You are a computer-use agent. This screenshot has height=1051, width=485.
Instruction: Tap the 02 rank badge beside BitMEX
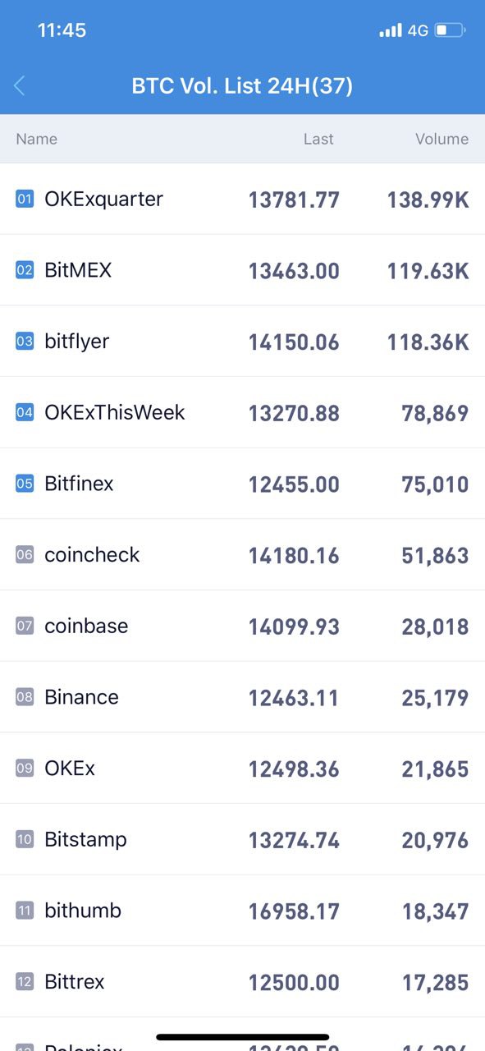coord(25,270)
